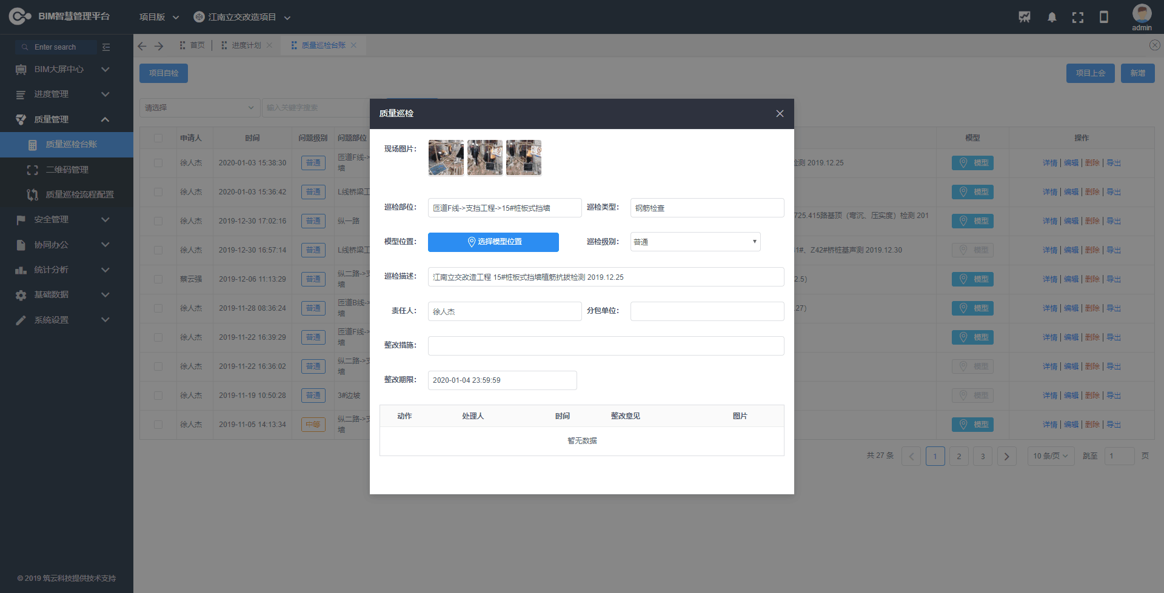This screenshot has height=593, width=1164.
Task: Close the 质量巡检 dialog
Action: pyautogui.click(x=780, y=114)
